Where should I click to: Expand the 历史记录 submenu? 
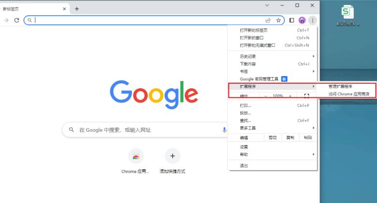coord(272,56)
